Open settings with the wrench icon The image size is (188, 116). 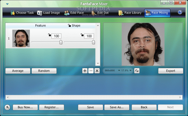click(x=7, y=107)
